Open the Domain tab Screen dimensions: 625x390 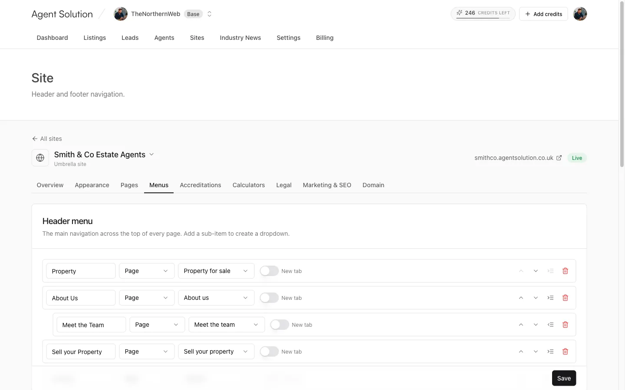tap(373, 185)
